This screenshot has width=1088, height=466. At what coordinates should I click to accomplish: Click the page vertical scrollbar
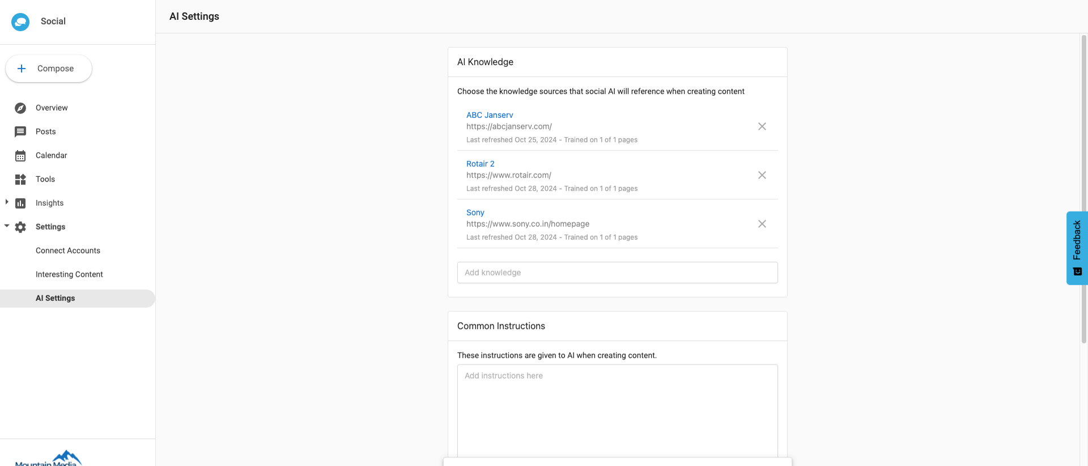click(1083, 189)
